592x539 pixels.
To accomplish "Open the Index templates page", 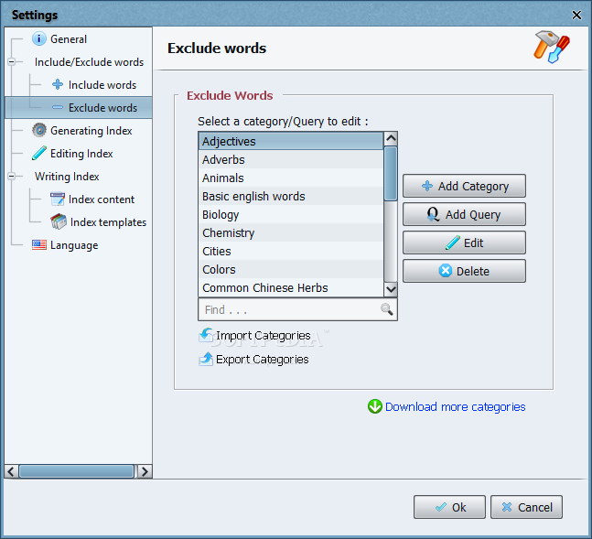I will tap(108, 222).
